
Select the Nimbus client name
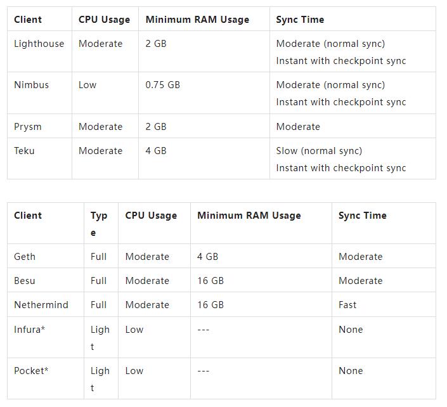click(x=31, y=85)
